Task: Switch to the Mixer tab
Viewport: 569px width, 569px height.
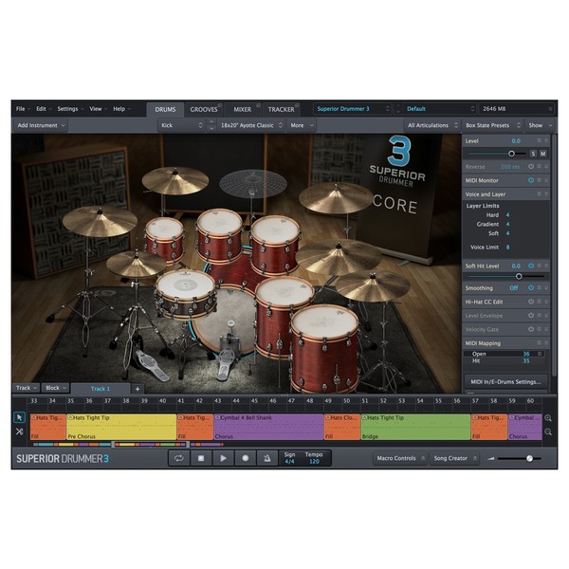Action: pyautogui.click(x=243, y=110)
